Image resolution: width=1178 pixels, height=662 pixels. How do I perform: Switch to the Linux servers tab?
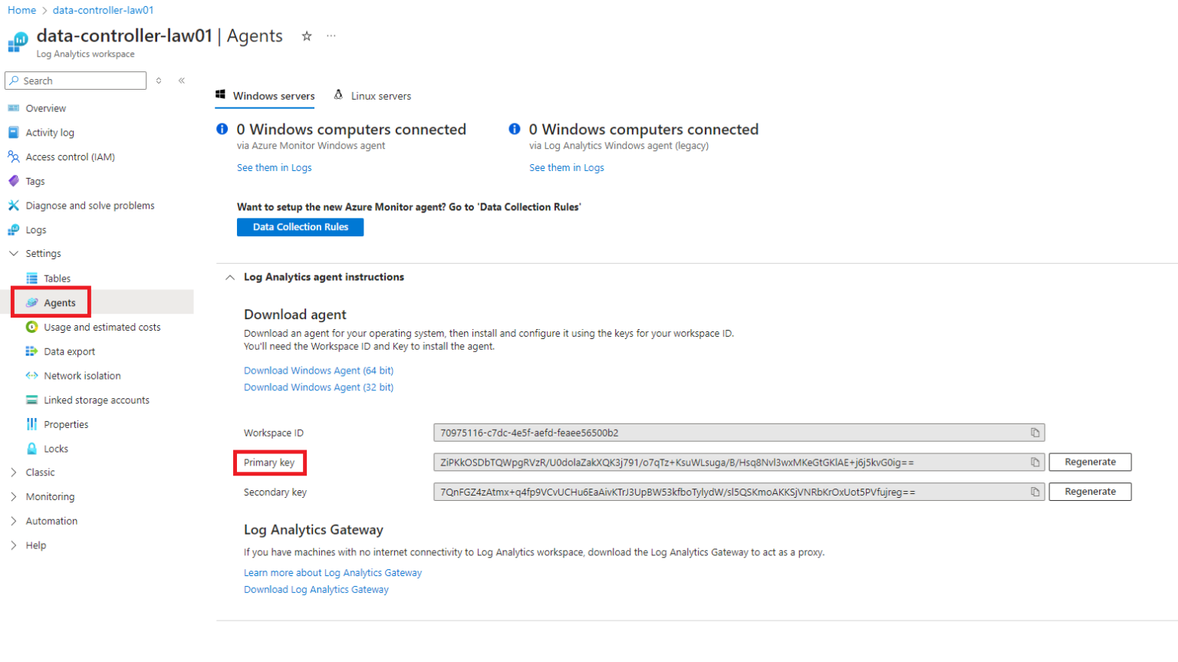tap(380, 96)
